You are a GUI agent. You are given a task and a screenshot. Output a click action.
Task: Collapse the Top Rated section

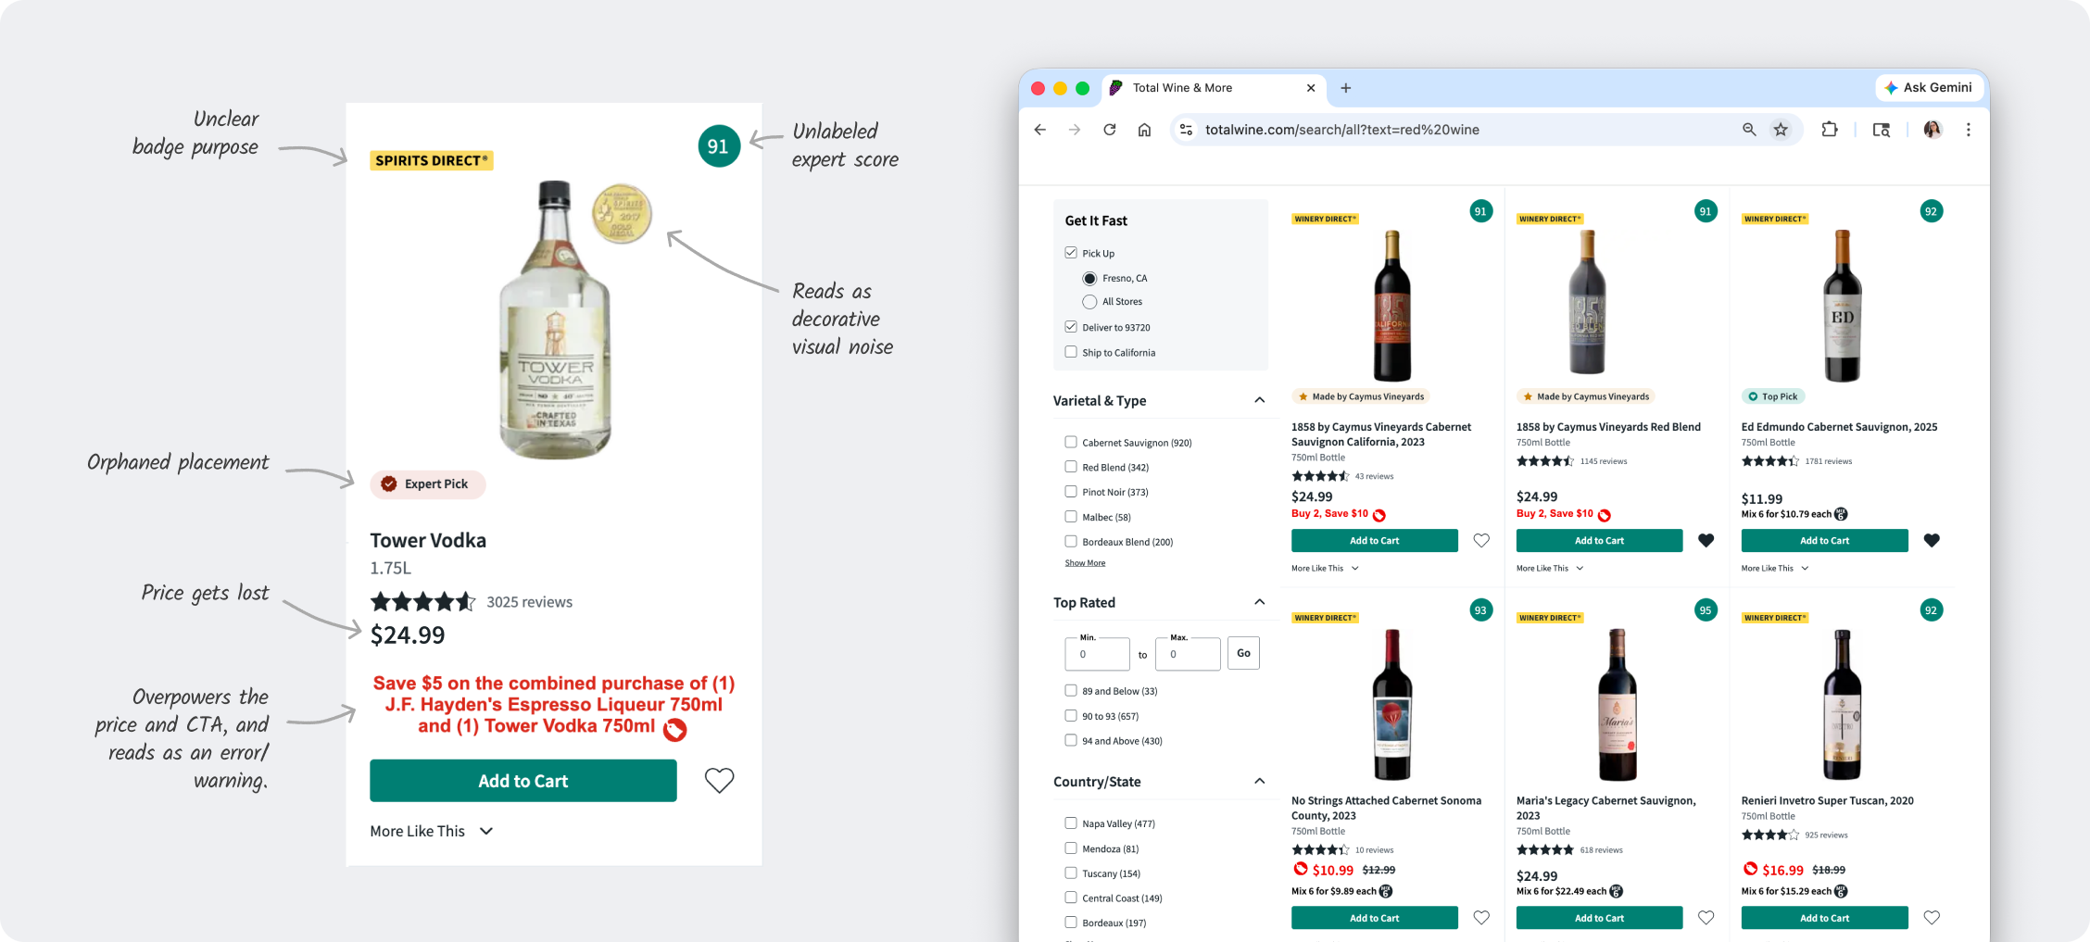point(1260,602)
